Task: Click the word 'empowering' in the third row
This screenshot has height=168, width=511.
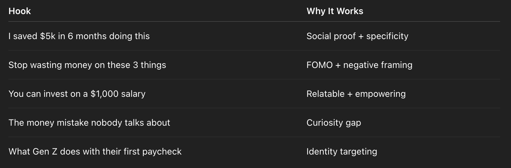Action: coord(380,94)
